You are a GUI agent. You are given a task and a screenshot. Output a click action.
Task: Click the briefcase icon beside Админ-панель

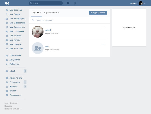click(x=7, y=78)
